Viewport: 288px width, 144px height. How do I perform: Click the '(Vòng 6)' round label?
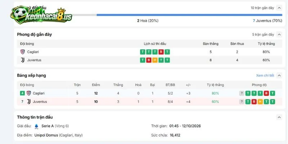(x=62, y=126)
